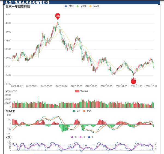Select the red low-price marker pin
164x154 pixels.
(x=133, y=81)
